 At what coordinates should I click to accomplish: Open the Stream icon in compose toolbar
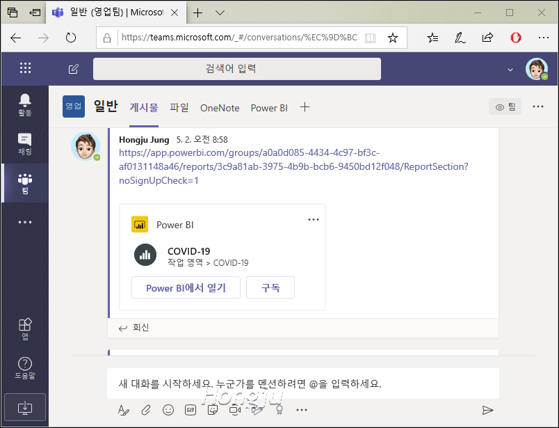point(257,410)
